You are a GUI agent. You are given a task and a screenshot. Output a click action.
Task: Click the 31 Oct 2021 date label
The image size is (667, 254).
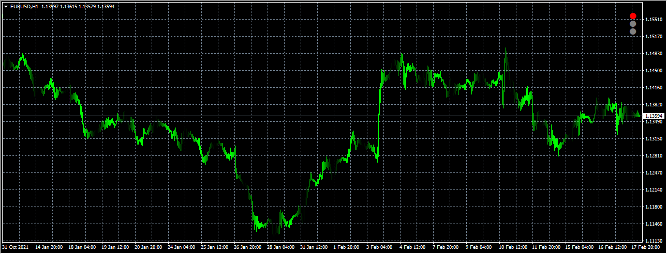16,247
